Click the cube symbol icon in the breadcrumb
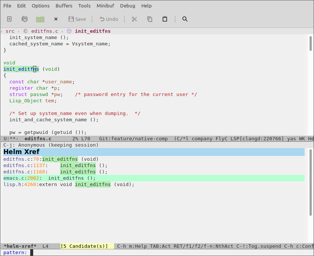The image size is (314, 256). click(x=69, y=31)
